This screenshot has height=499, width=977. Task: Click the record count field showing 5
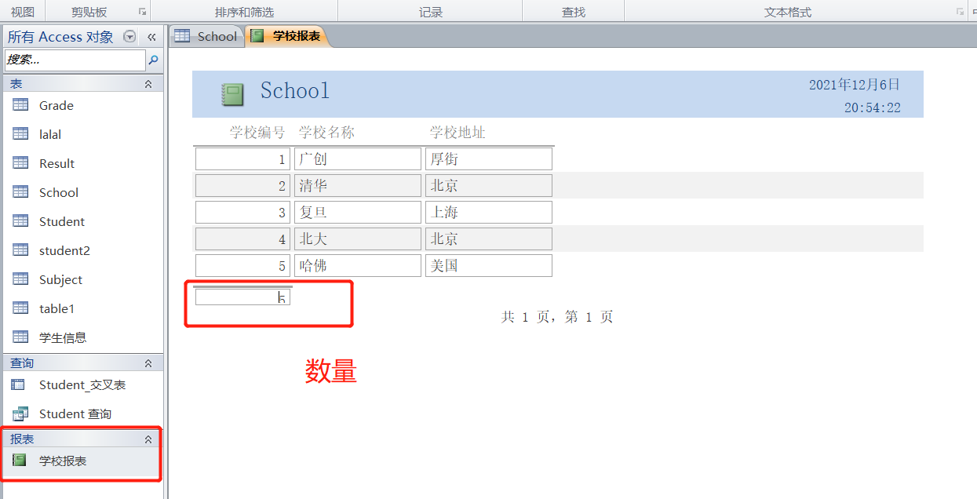pos(242,297)
